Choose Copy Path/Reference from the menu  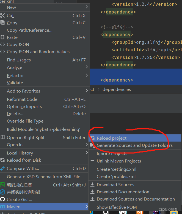(45, 30)
